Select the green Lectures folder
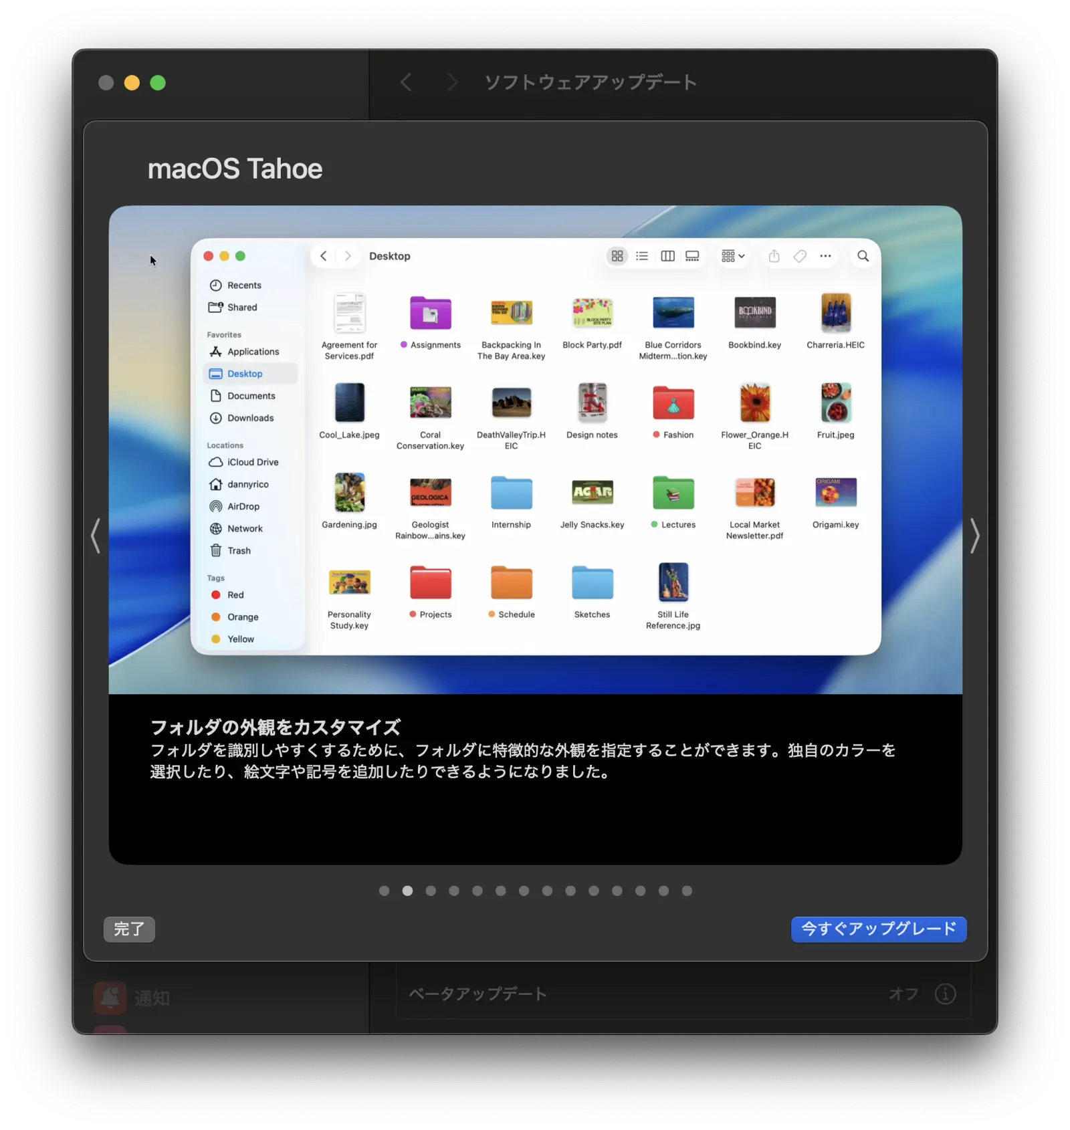The height and width of the screenshot is (1130, 1070). [x=673, y=493]
